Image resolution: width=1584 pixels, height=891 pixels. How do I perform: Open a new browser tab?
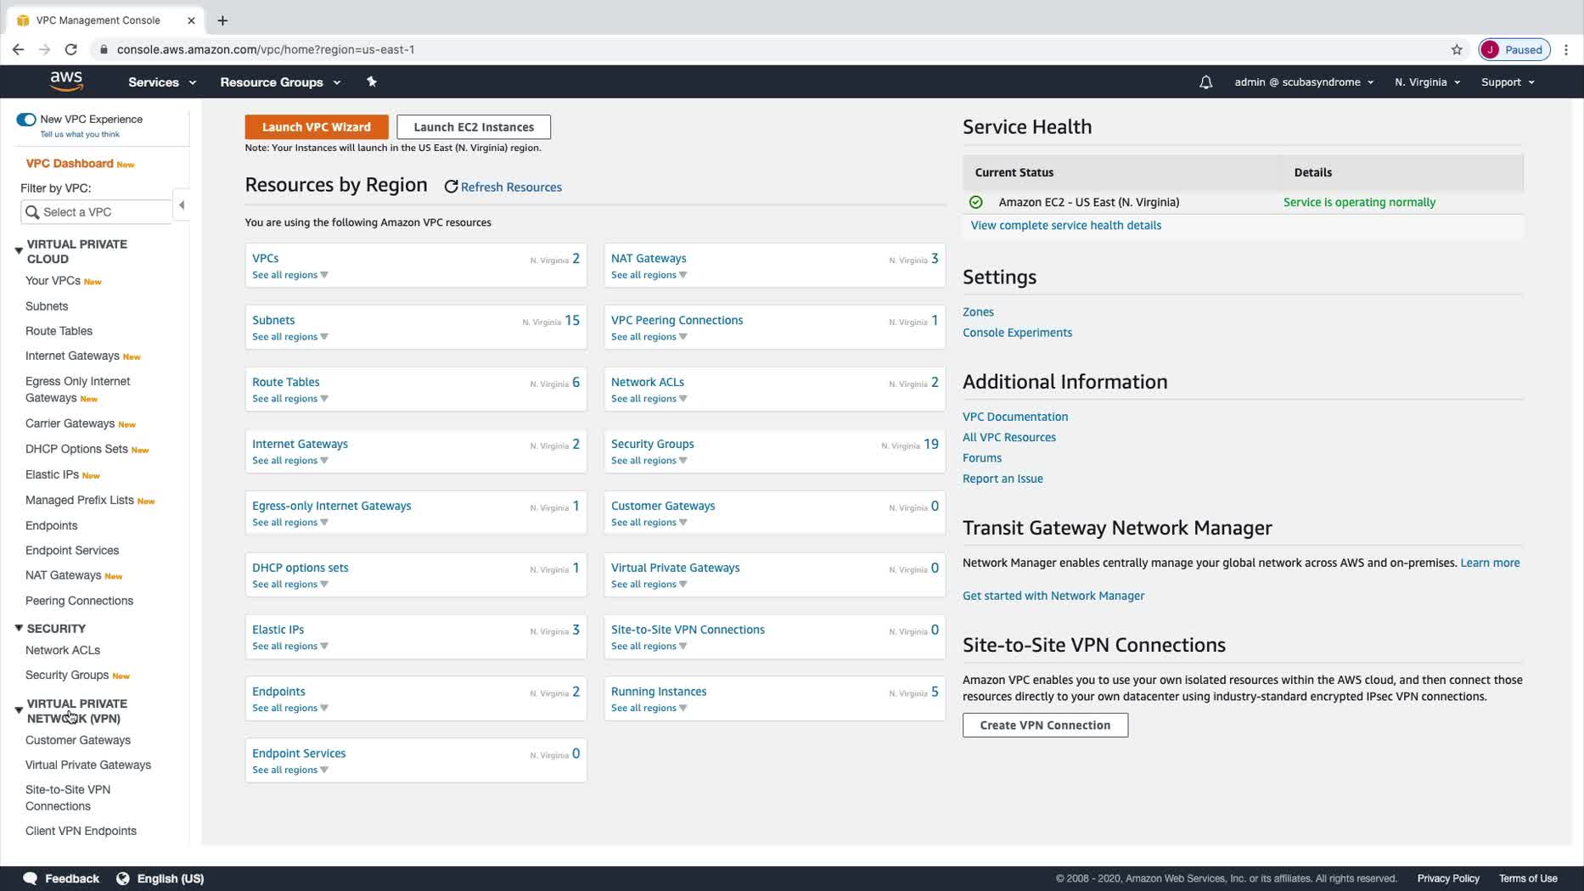222,20
